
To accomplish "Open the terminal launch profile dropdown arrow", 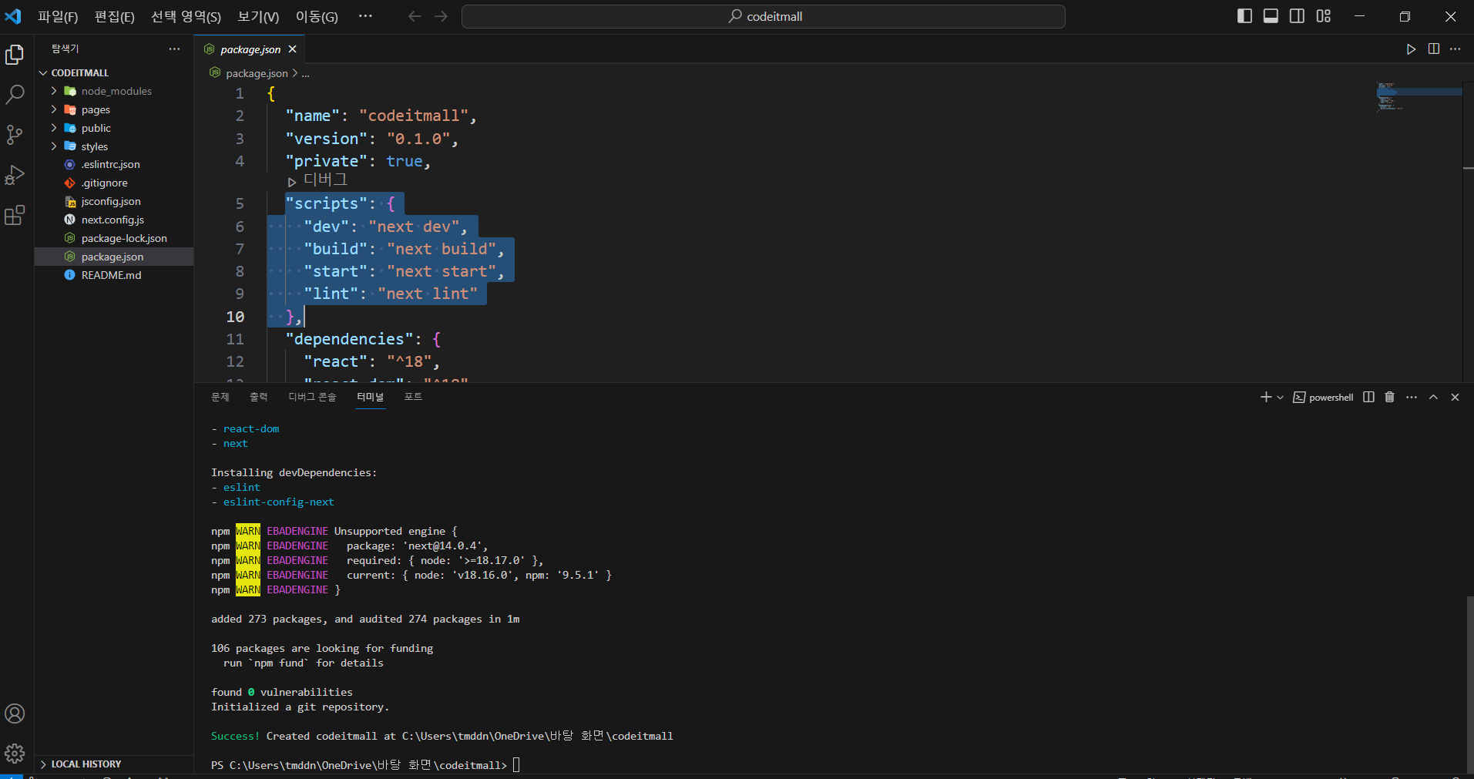I will point(1280,398).
